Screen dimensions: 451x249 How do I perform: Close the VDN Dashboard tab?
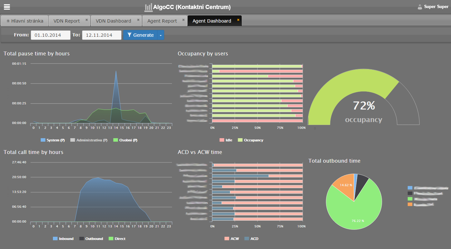[138, 20]
